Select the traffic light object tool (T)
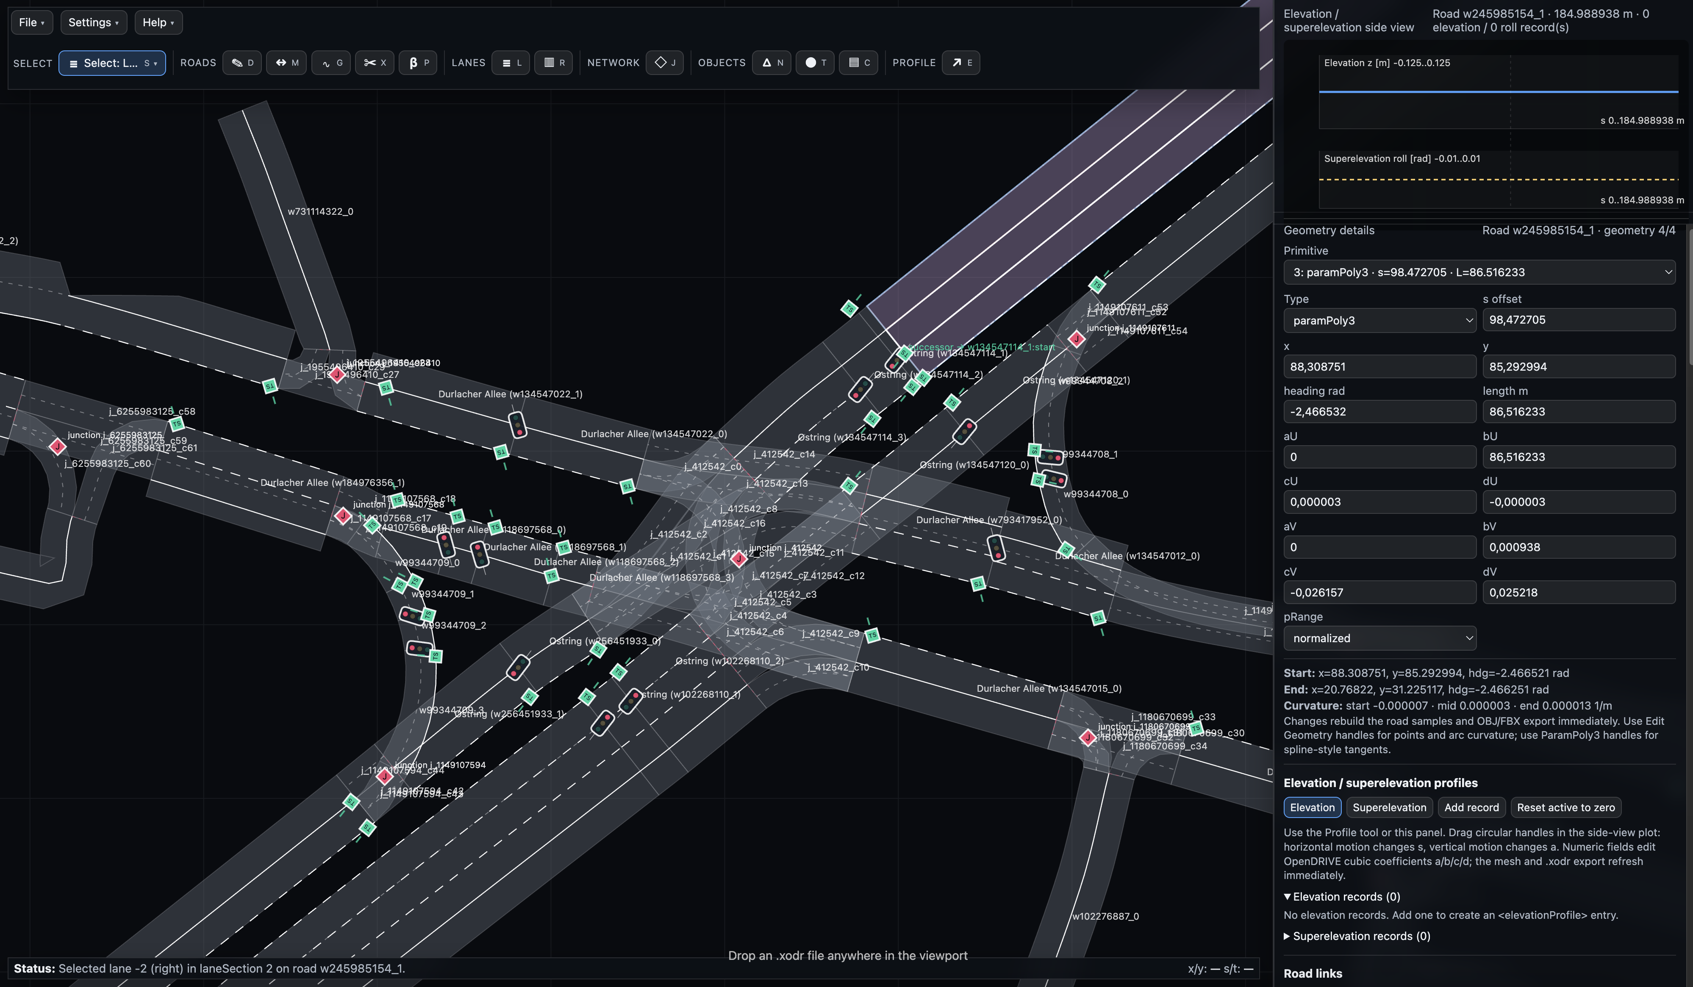 [815, 63]
